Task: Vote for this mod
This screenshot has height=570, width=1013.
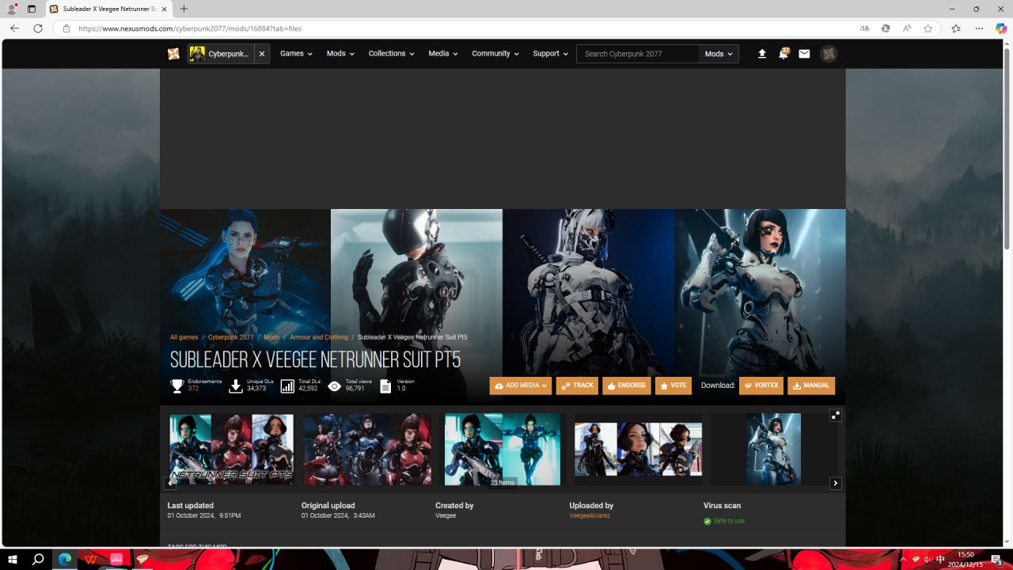Action: pos(673,386)
